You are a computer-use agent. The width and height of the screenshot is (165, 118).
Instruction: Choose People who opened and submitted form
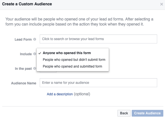73,66
